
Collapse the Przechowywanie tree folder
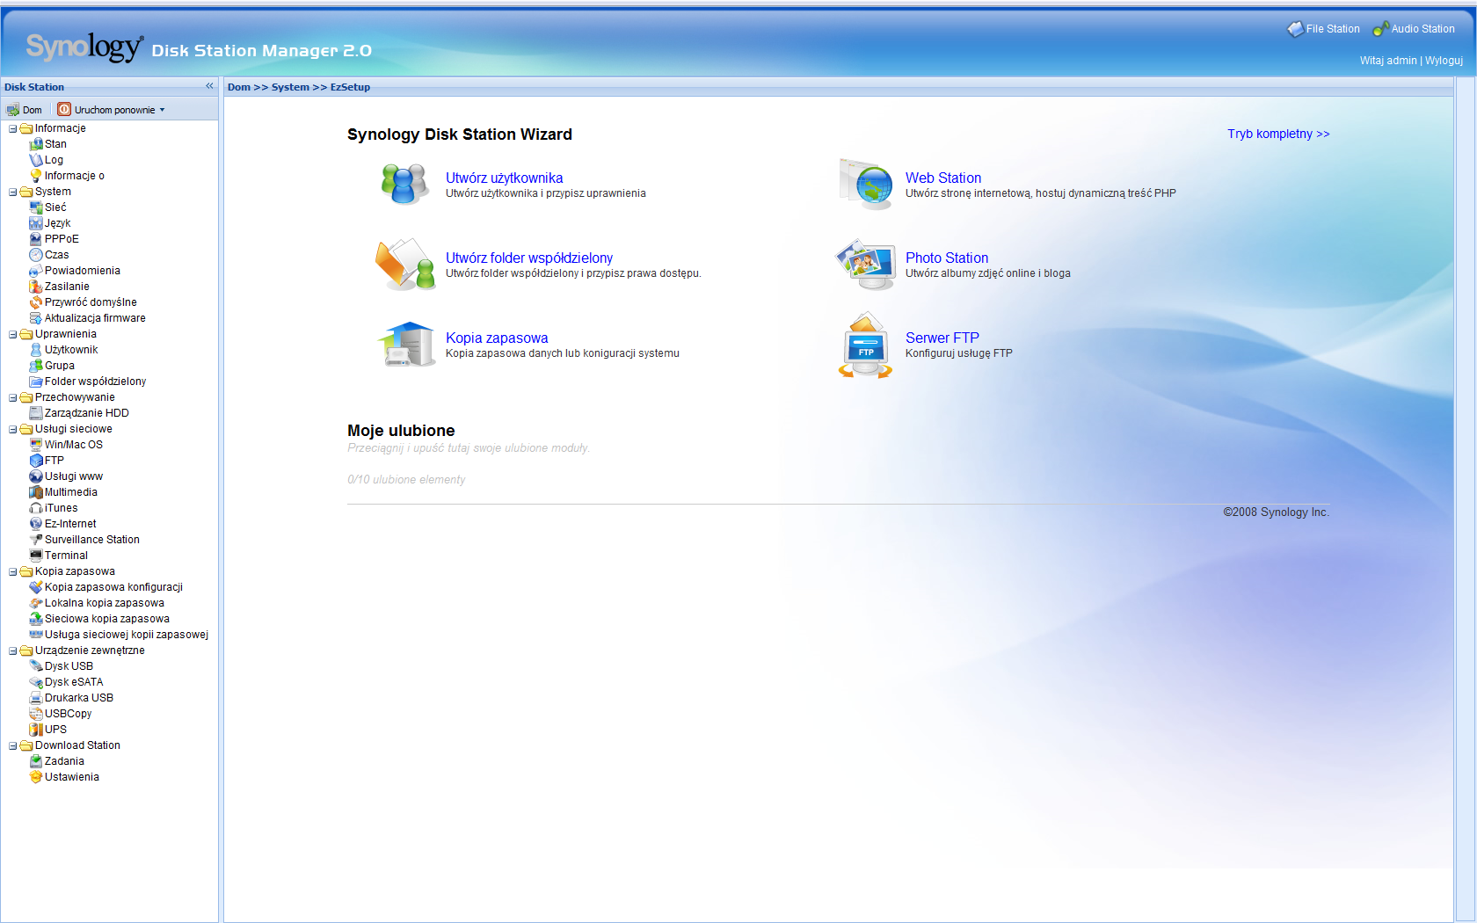(x=13, y=397)
